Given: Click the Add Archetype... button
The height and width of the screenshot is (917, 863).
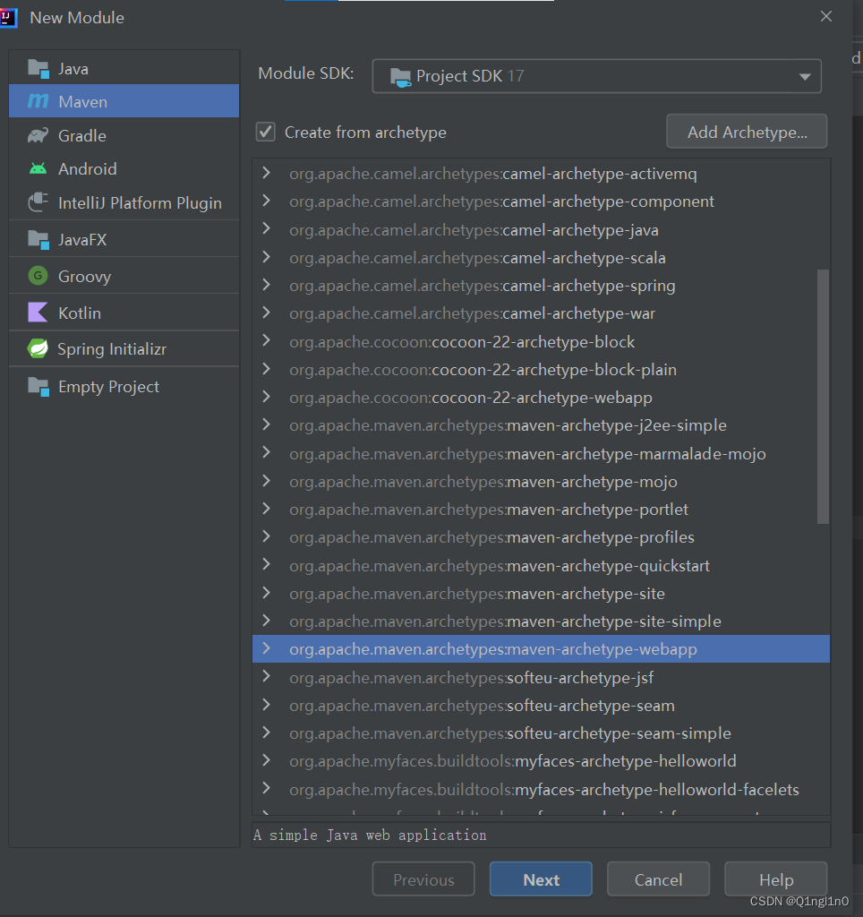Looking at the screenshot, I should tap(747, 132).
